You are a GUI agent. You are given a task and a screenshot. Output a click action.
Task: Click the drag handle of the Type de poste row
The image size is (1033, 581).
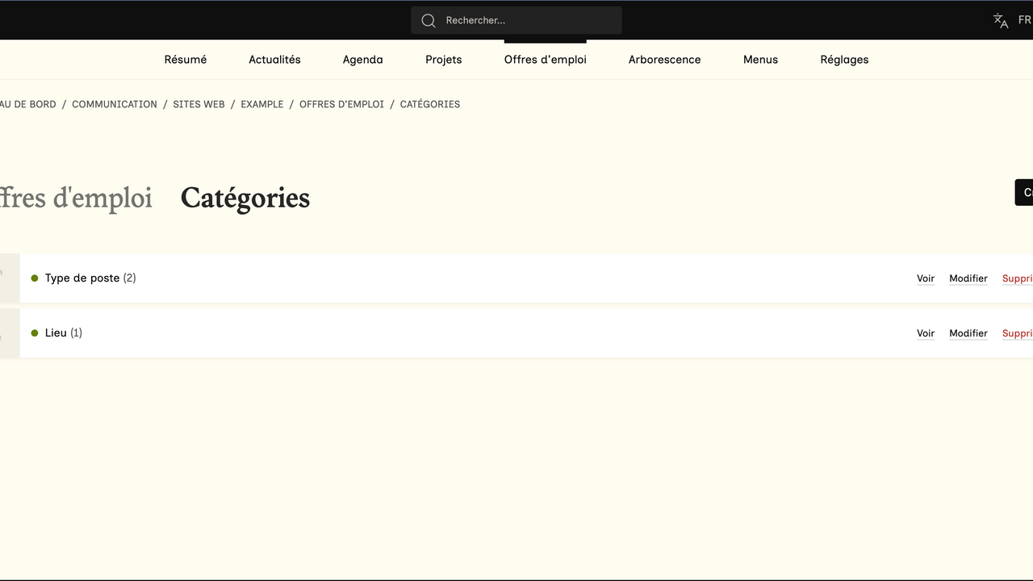click(x=8, y=278)
